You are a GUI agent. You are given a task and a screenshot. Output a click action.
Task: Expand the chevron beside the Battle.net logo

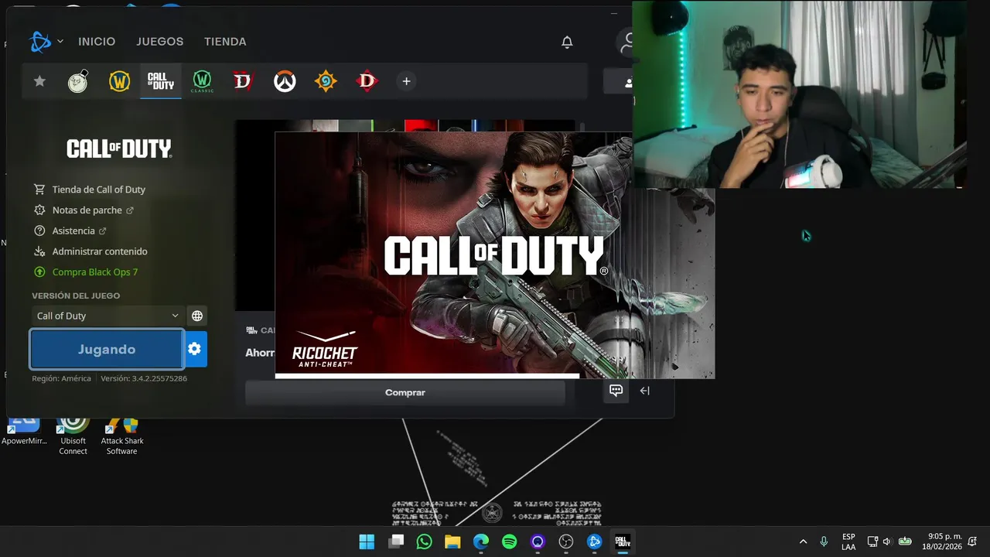pyautogui.click(x=60, y=42)
